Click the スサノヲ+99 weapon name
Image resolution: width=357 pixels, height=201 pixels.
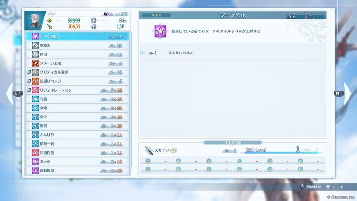pyautogui.click(x=165, y=150)
